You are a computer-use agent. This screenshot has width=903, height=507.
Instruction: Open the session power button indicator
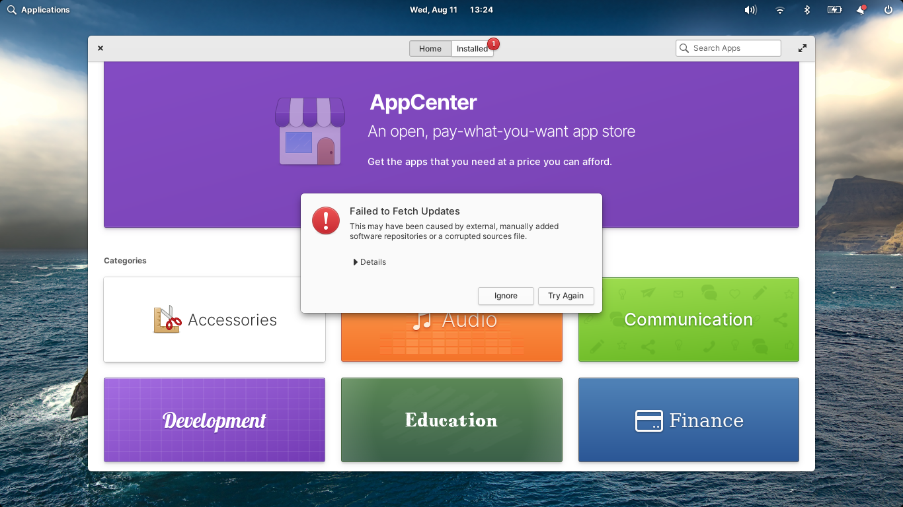click(888, 10)
